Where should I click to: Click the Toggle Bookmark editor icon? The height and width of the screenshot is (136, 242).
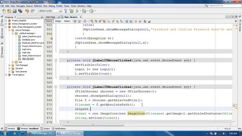pos(121,21)
